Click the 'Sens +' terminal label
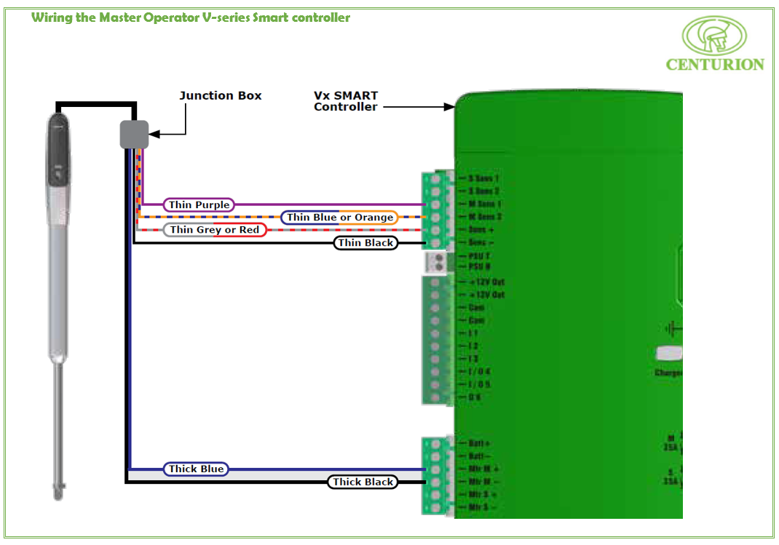 click(481, 230)
